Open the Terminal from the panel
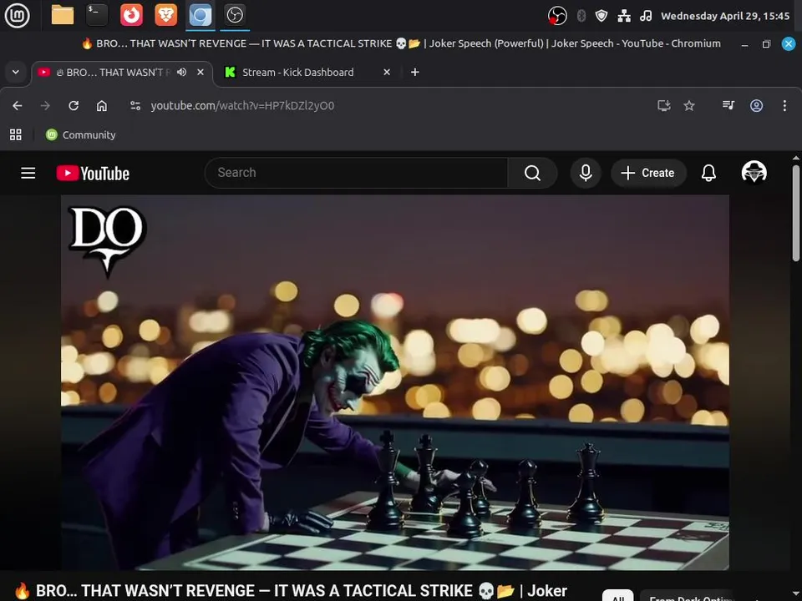This screenshot has height=601, width=802. pyautogui.click(x=97, y=15)
